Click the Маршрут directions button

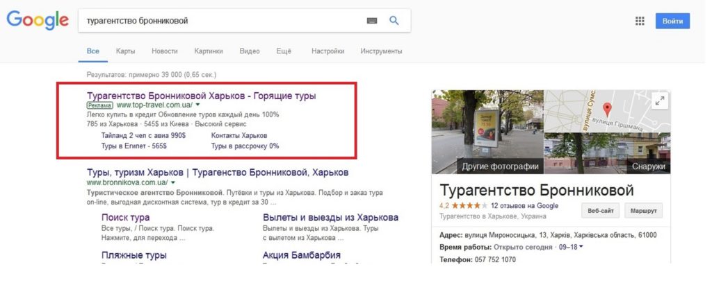pos(643,210)
